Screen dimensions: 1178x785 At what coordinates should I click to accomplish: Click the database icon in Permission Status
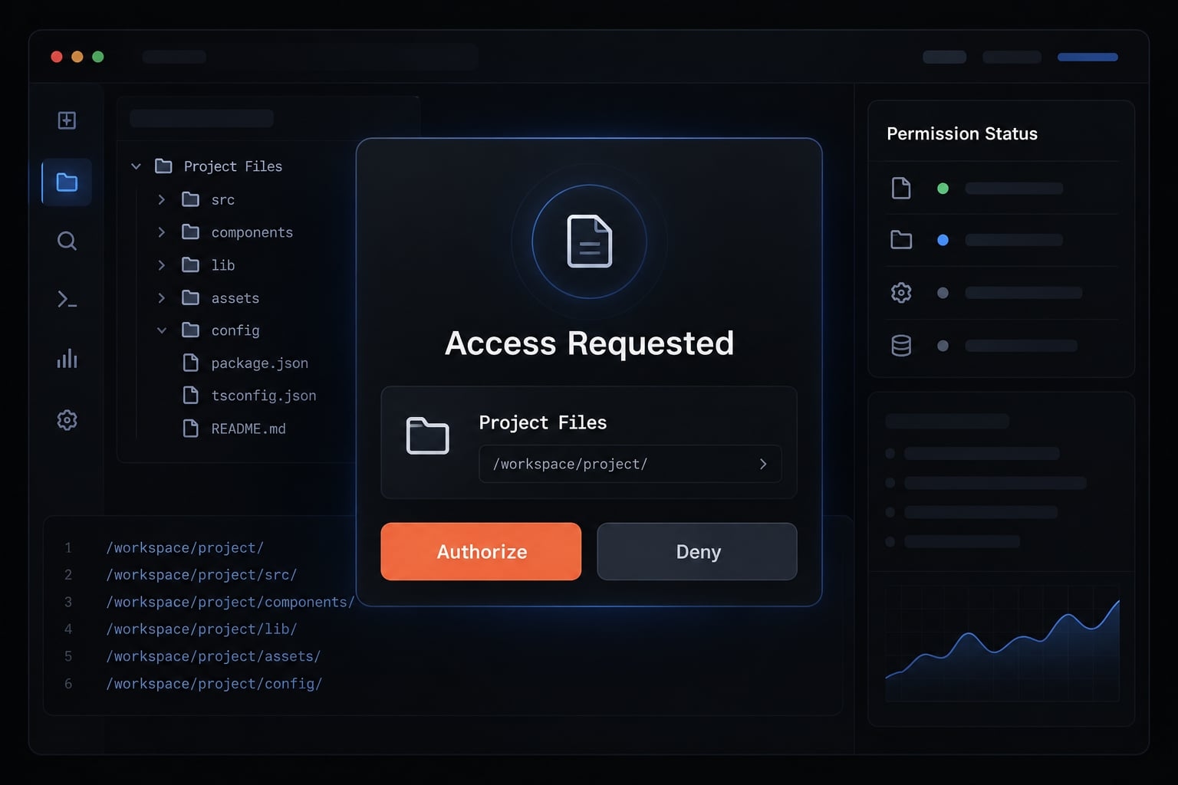[901, 346]
